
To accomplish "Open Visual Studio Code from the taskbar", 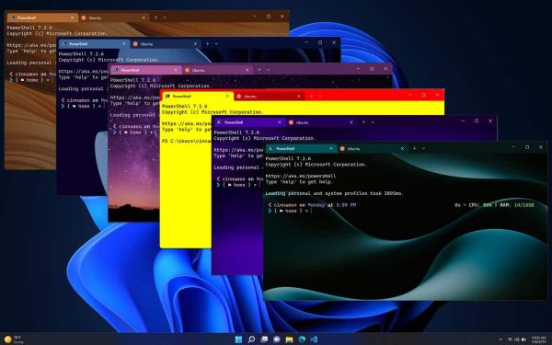I will [314, 339].
